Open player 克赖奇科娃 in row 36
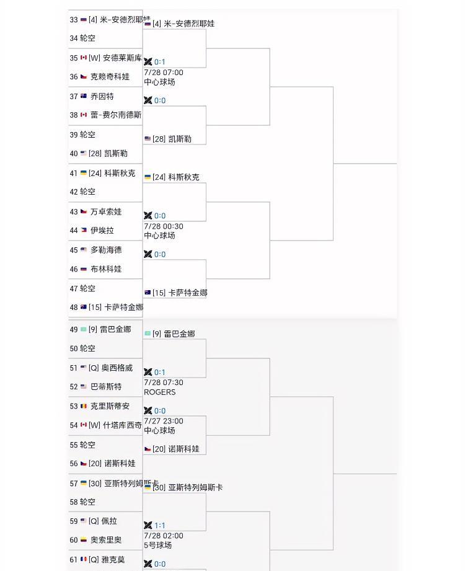The image size is (465, 571). pos(110,77)
